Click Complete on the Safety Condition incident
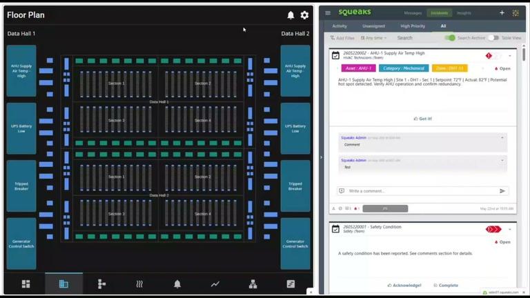The height and width of the screenshot is (298, 530). [446, 285]
